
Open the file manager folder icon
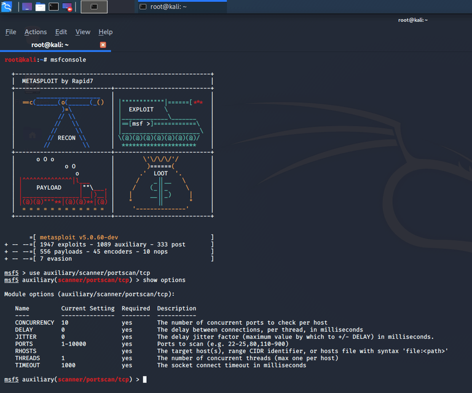tap(41, 7)
